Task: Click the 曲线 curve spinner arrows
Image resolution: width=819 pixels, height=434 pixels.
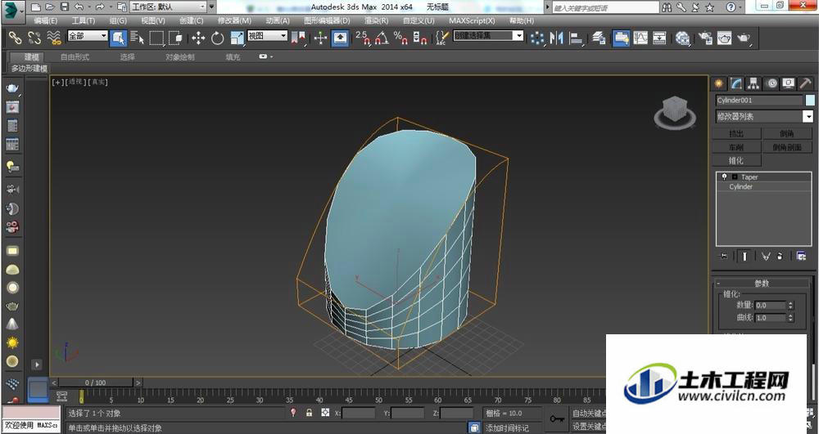Action: point(791,318)
